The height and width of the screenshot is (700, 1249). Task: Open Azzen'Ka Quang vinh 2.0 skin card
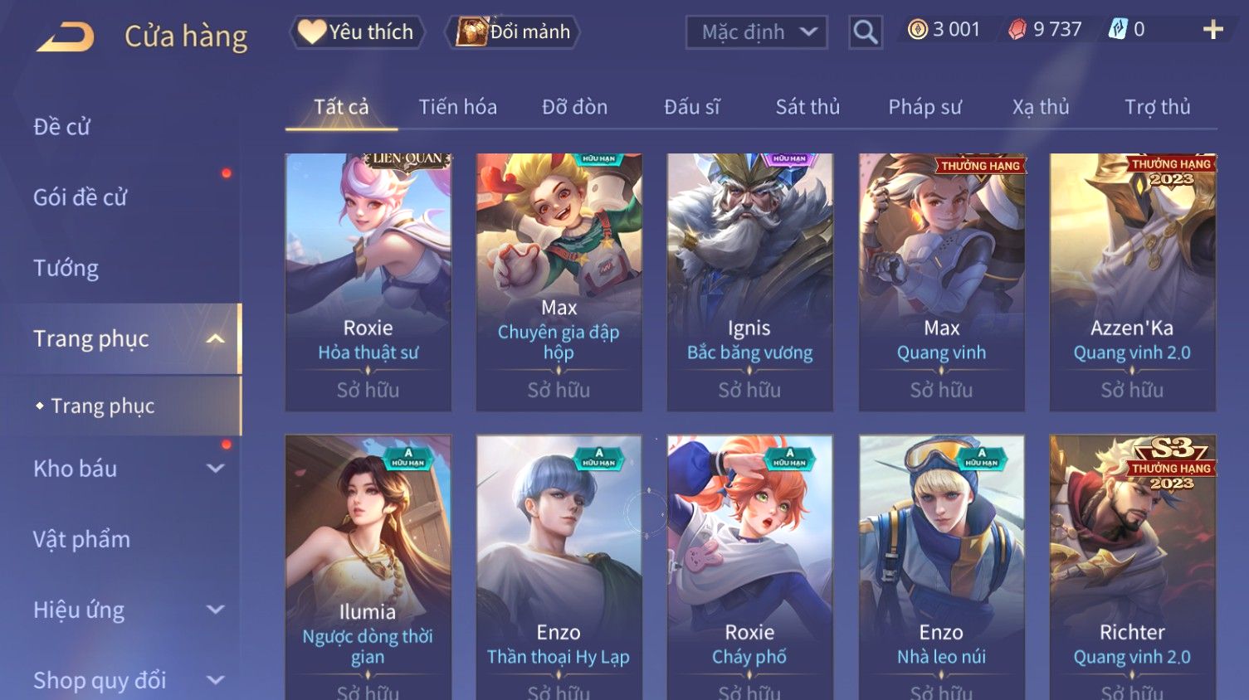(1132, 282)
